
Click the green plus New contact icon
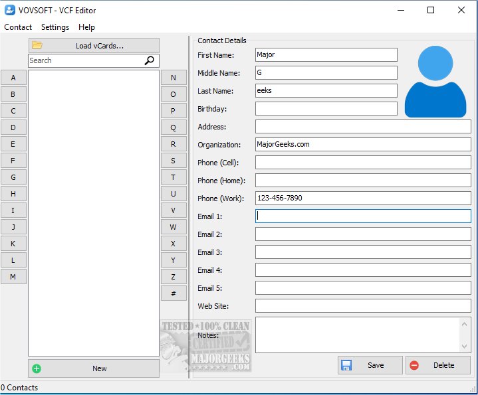coord(37,368)
